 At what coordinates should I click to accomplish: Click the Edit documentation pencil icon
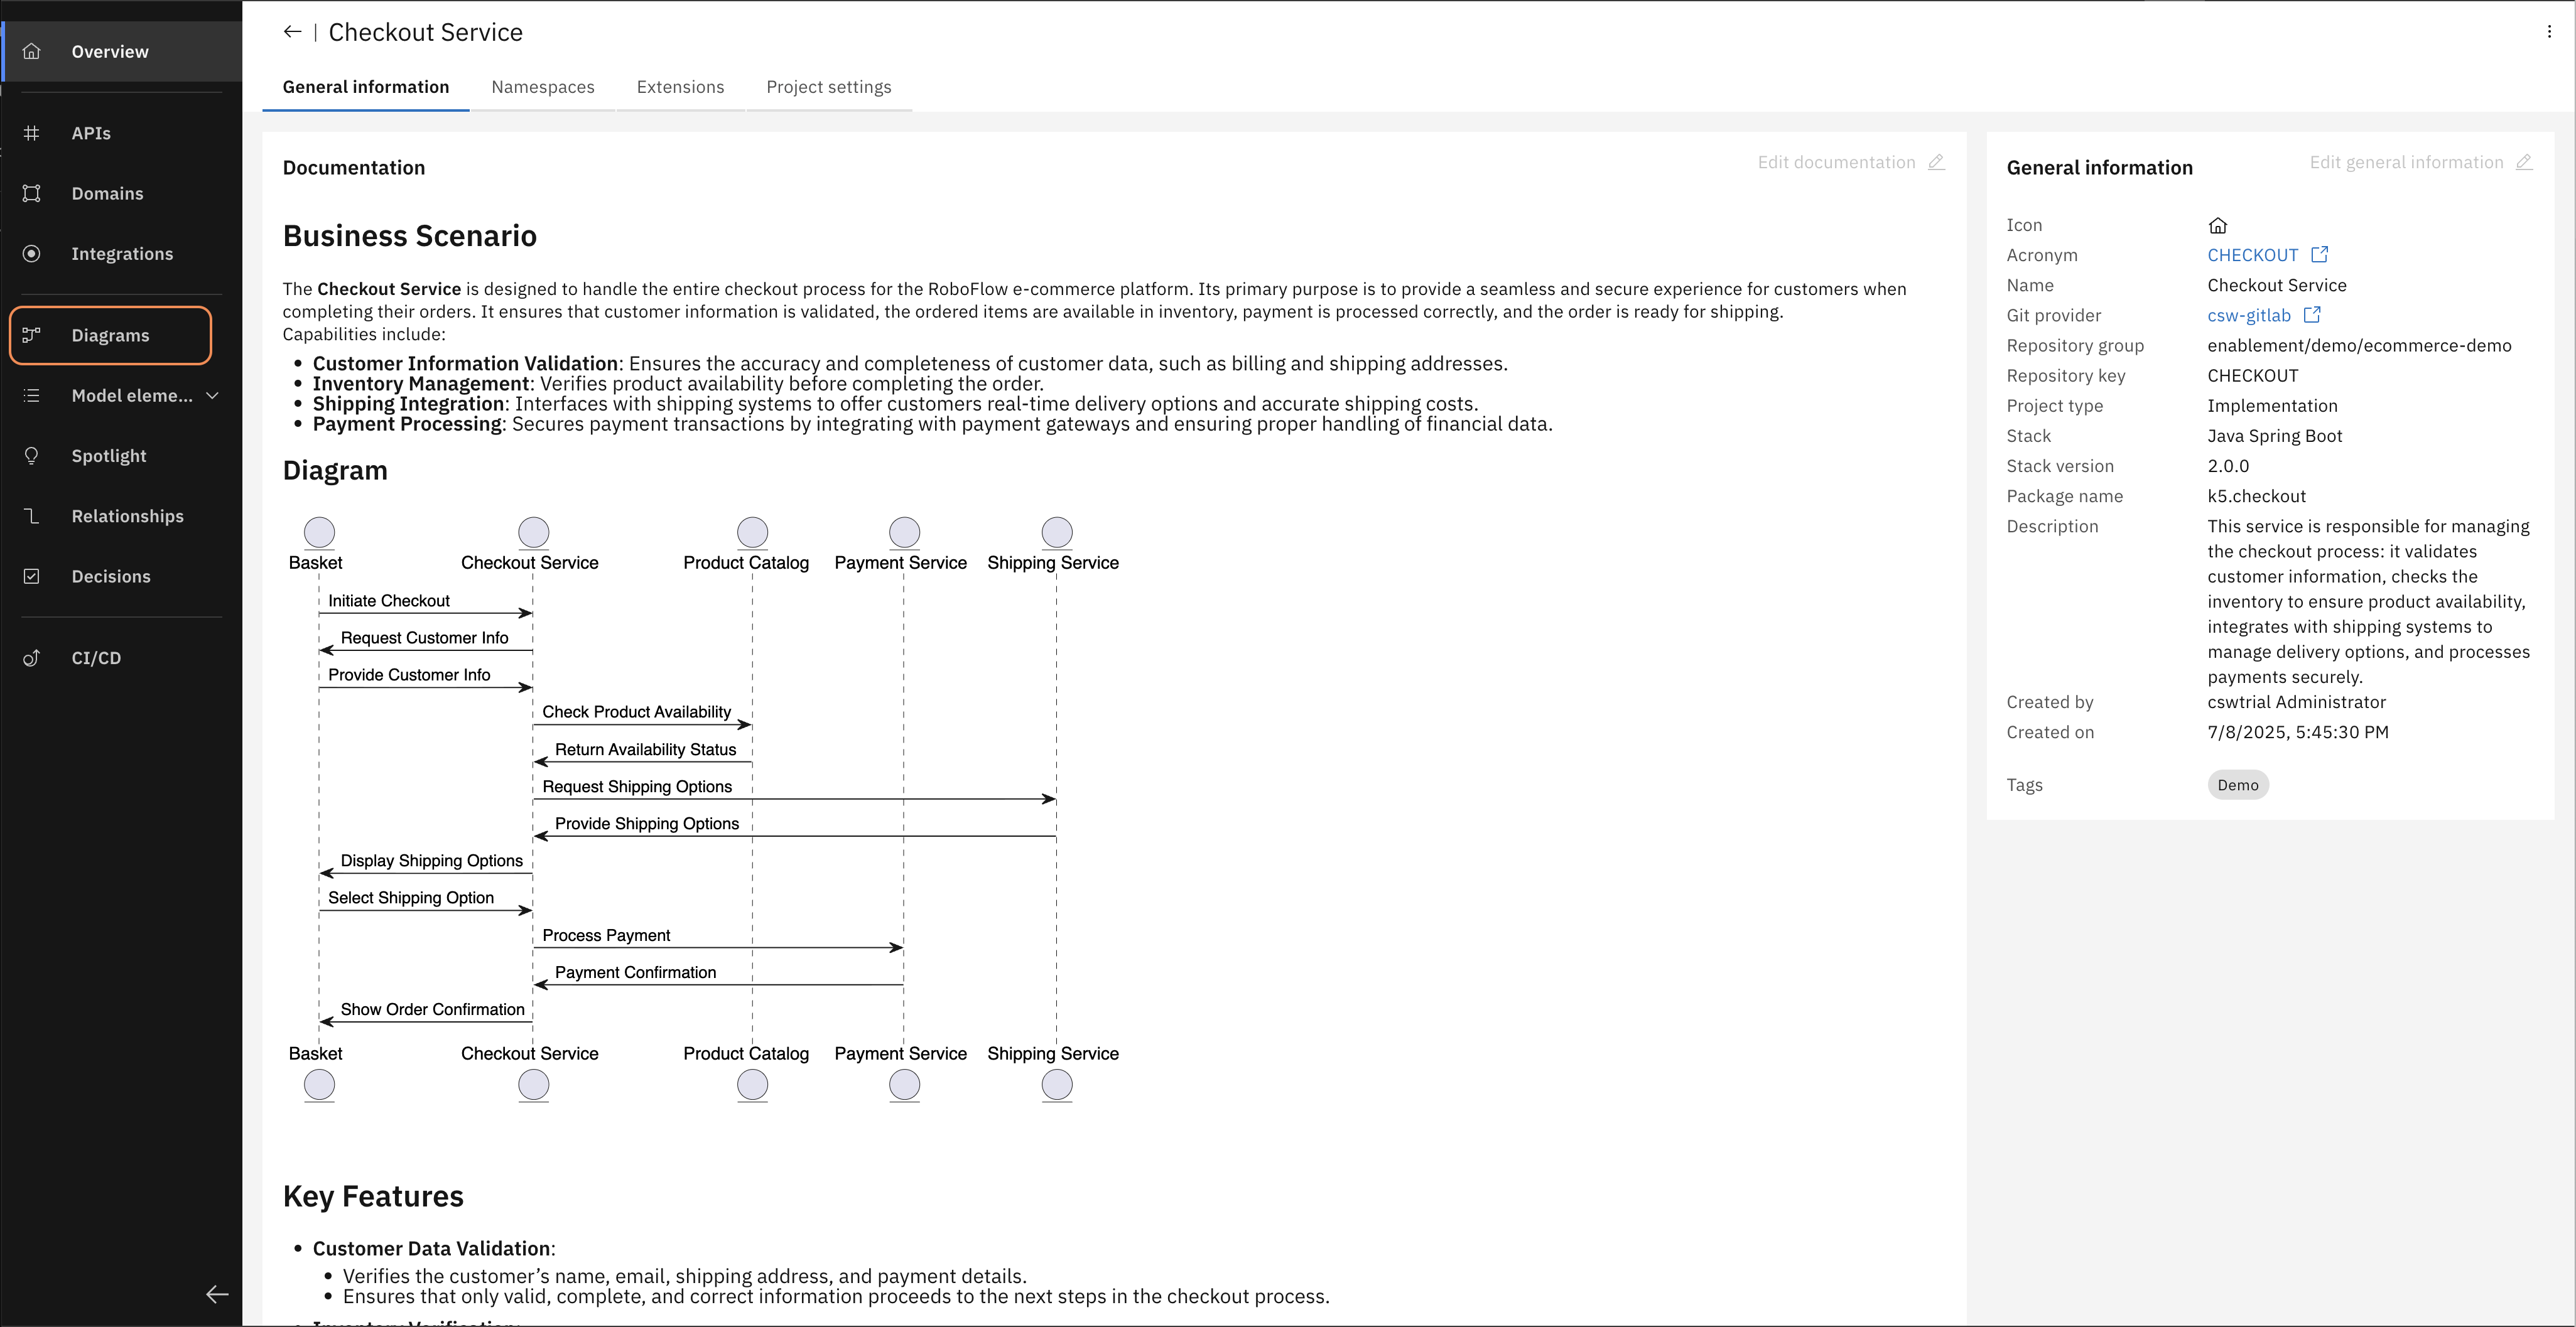1936,162
